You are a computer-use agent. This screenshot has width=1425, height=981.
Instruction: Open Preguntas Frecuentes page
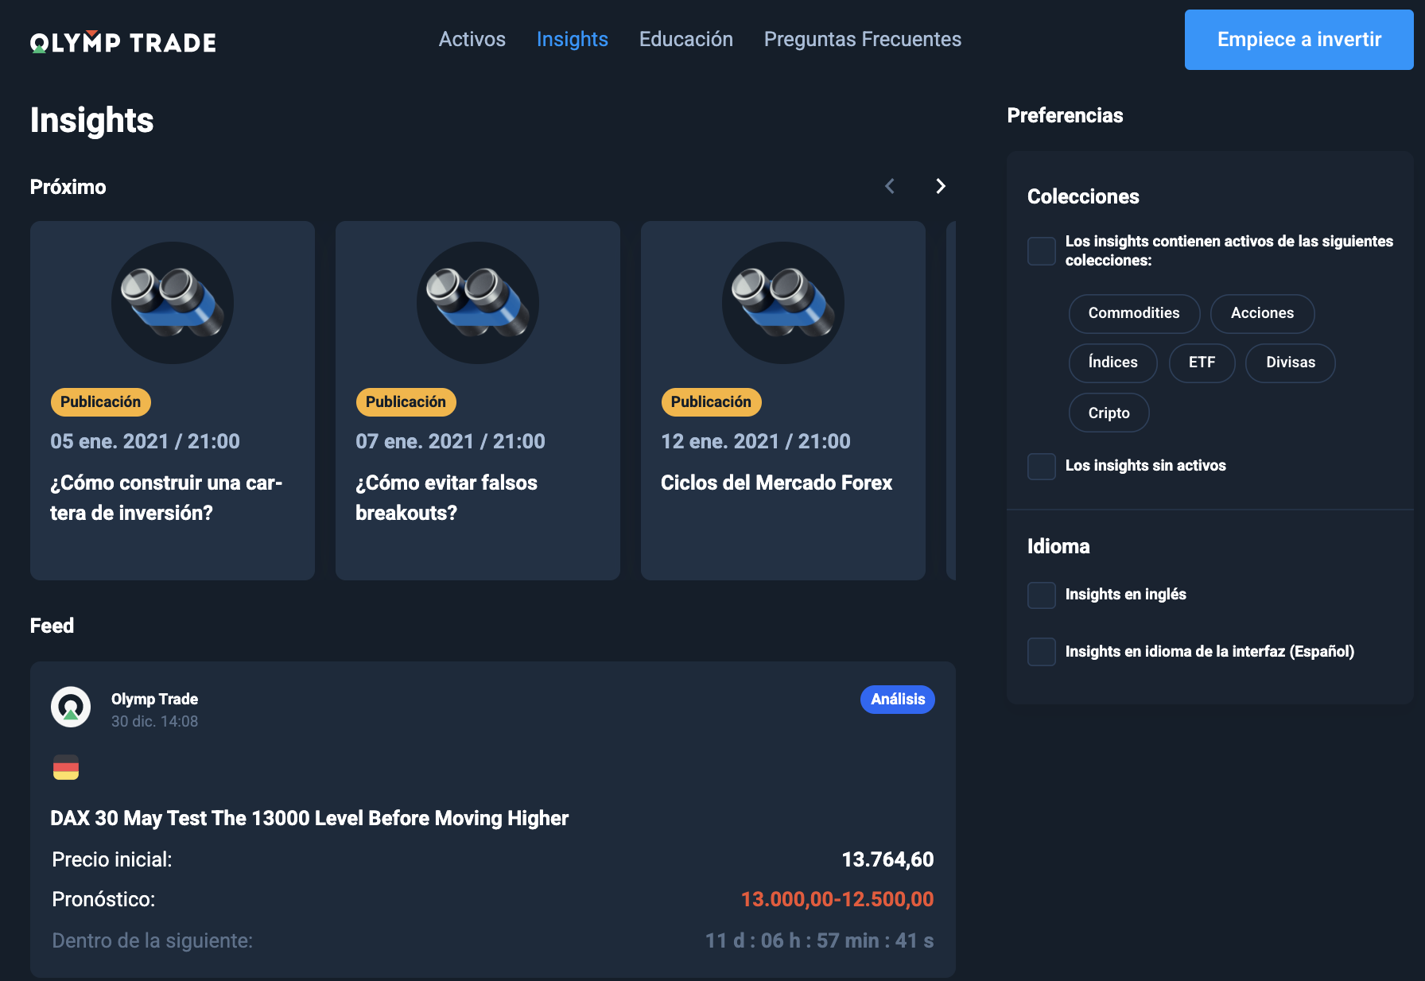pos(862,39)
